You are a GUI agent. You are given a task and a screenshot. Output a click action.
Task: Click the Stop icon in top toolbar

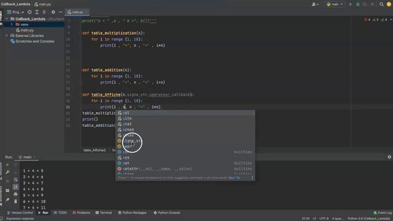click(x=372, y=4)
